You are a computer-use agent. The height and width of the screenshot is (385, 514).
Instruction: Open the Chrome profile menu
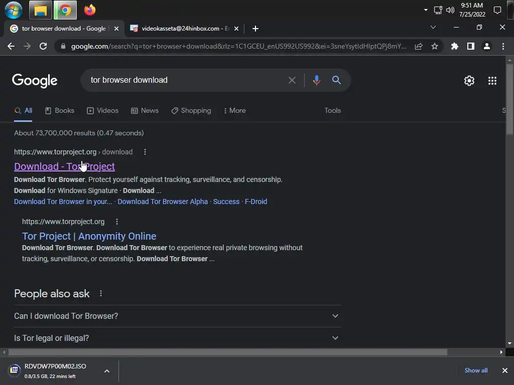point(487,46)
